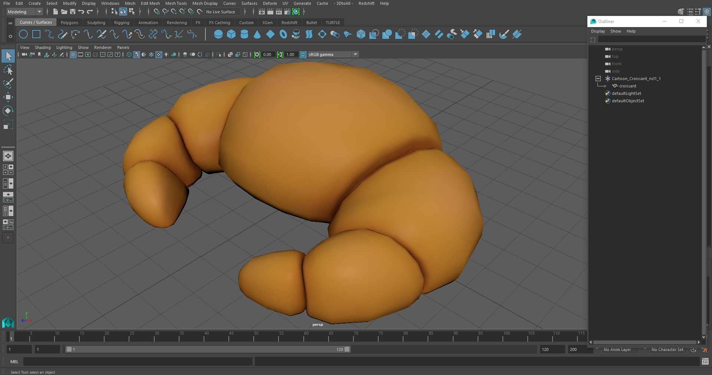Viewport: 712px width, 375px height.
Task: Select the croissant mesh in Outliner
Action: (x=627, y=86)
